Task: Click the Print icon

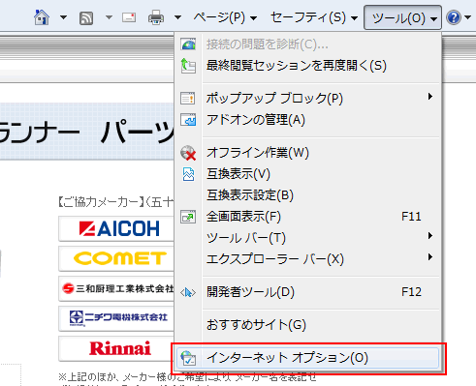Action: point(156,17)
